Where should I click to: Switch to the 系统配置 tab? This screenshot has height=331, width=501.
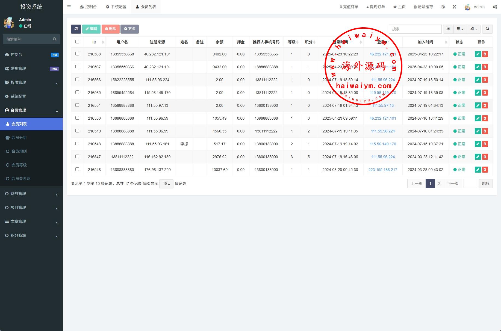[116, 7]
